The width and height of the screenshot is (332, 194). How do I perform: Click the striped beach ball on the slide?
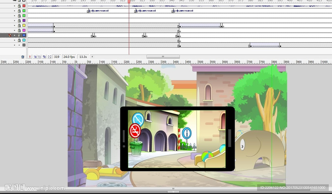[207, 156]
